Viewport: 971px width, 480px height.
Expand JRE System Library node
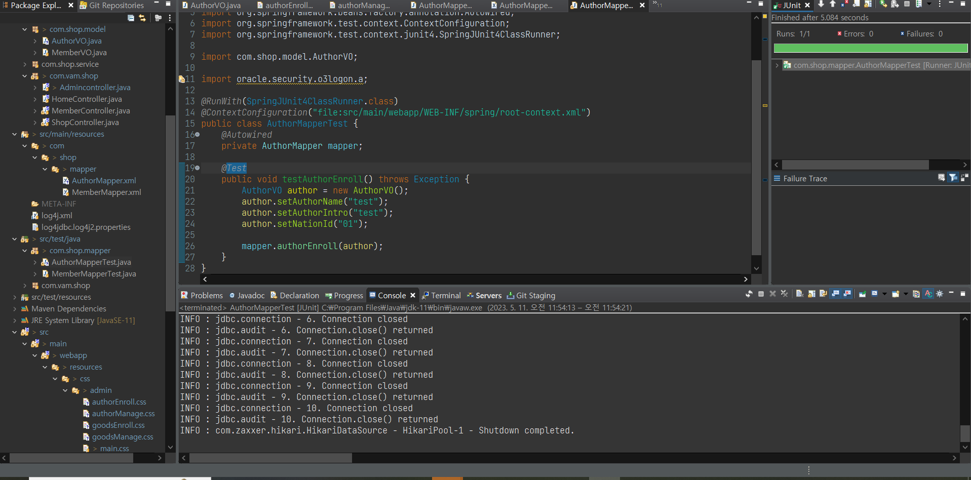coord(14,321)
